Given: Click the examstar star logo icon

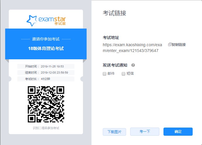Looking at the screenshot, I should tap(32, 20).
